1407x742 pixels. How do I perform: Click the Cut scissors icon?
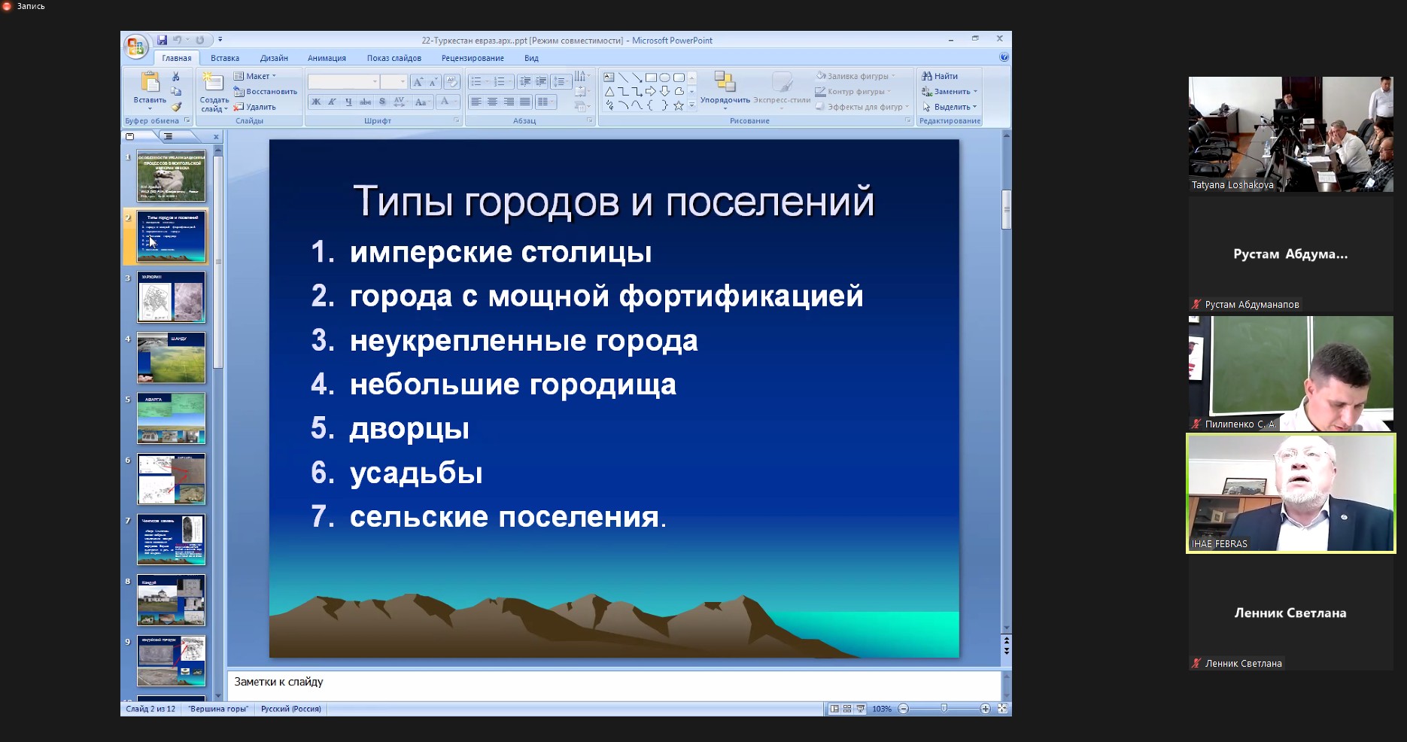[176, 77]
